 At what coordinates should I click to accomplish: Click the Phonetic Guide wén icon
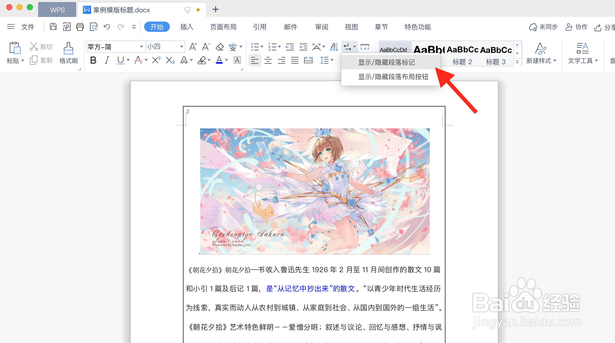(233, 47)
